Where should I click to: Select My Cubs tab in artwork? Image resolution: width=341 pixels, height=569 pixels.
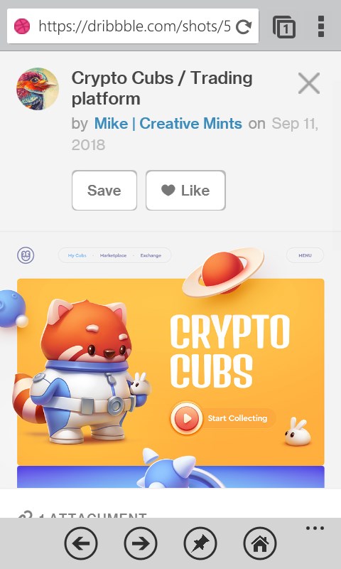tap(77, 255)
